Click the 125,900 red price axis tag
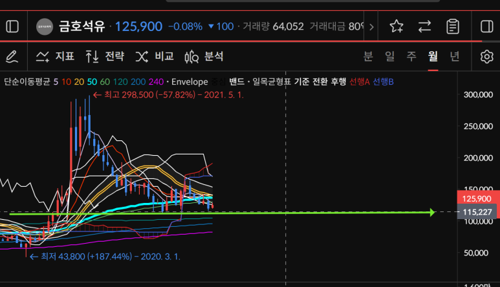Viewport: 500px width, 287px height. 477,198
